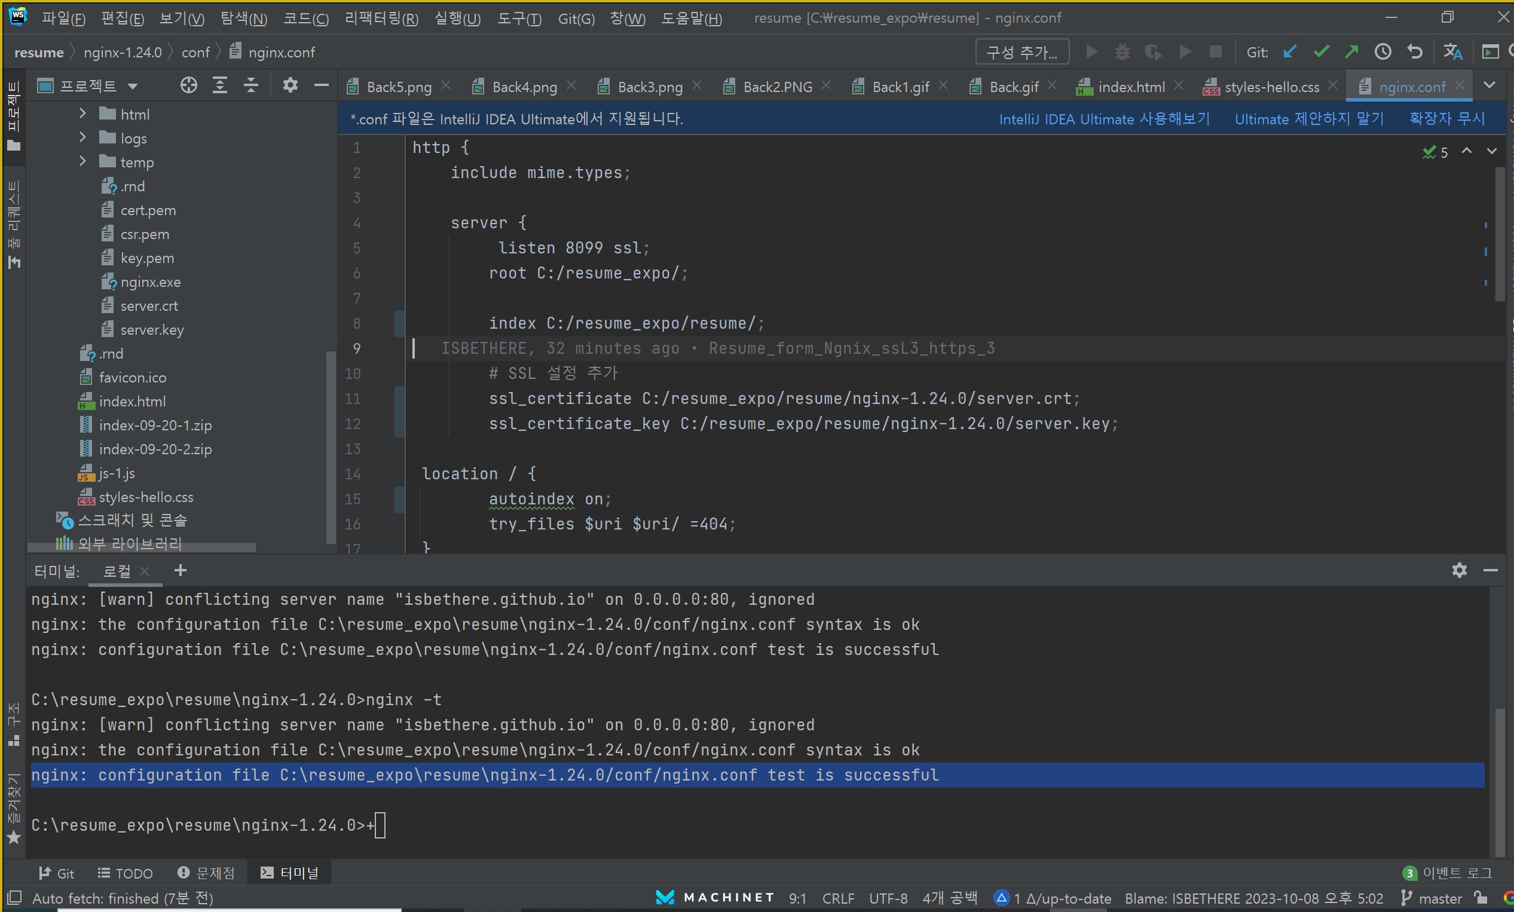The image size is (1514, 912).
Task: Expand the html folder
Action: 82,114
